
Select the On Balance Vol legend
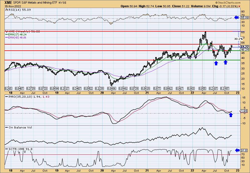(x=19, y=127)
